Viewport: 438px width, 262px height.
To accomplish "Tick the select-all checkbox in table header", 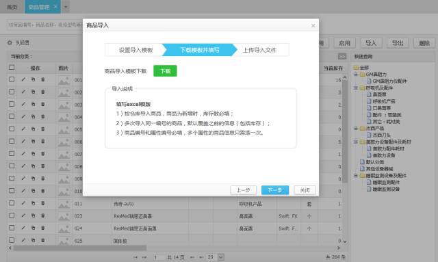I will [x=12, y=67].
